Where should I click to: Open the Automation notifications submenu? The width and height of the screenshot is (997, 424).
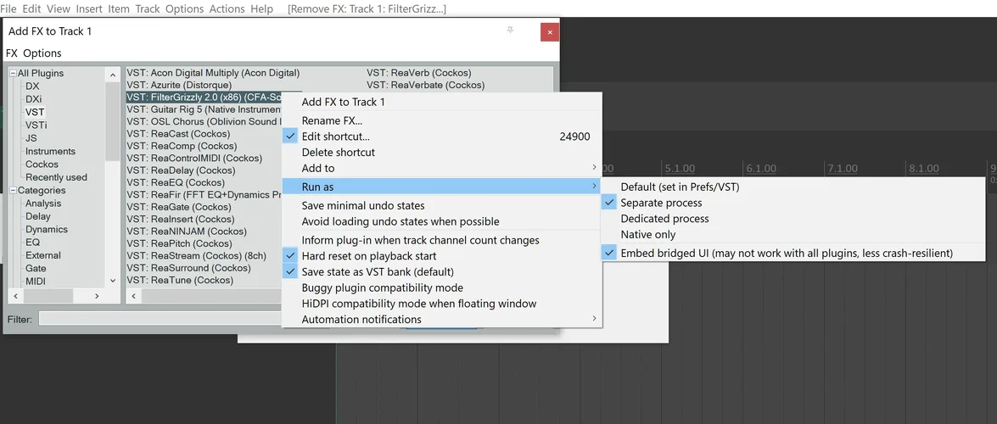tap(442, 319)
